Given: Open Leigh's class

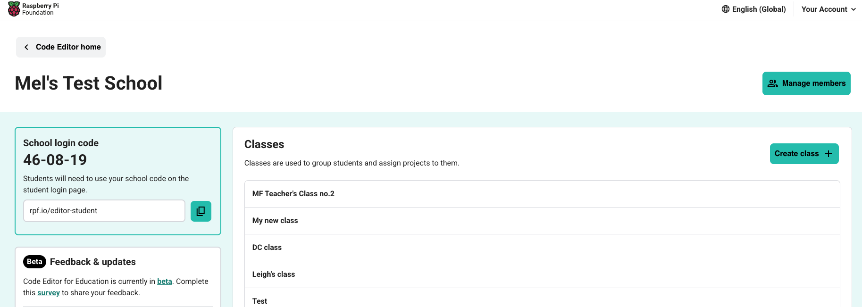Looking at the screenshot, I should click(x=542, y=274).
